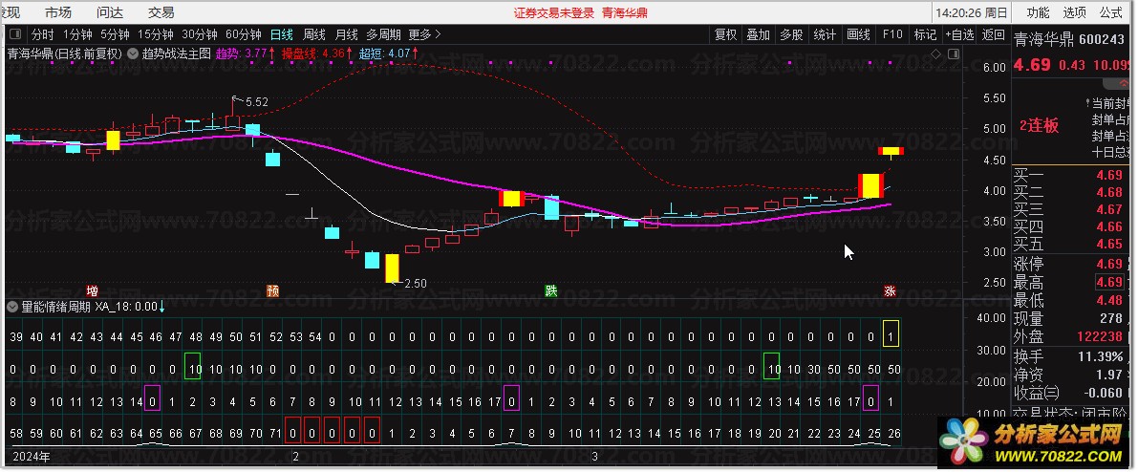Click 证券交易未登录 login link

pyautogui.click(x=554, y=12)
